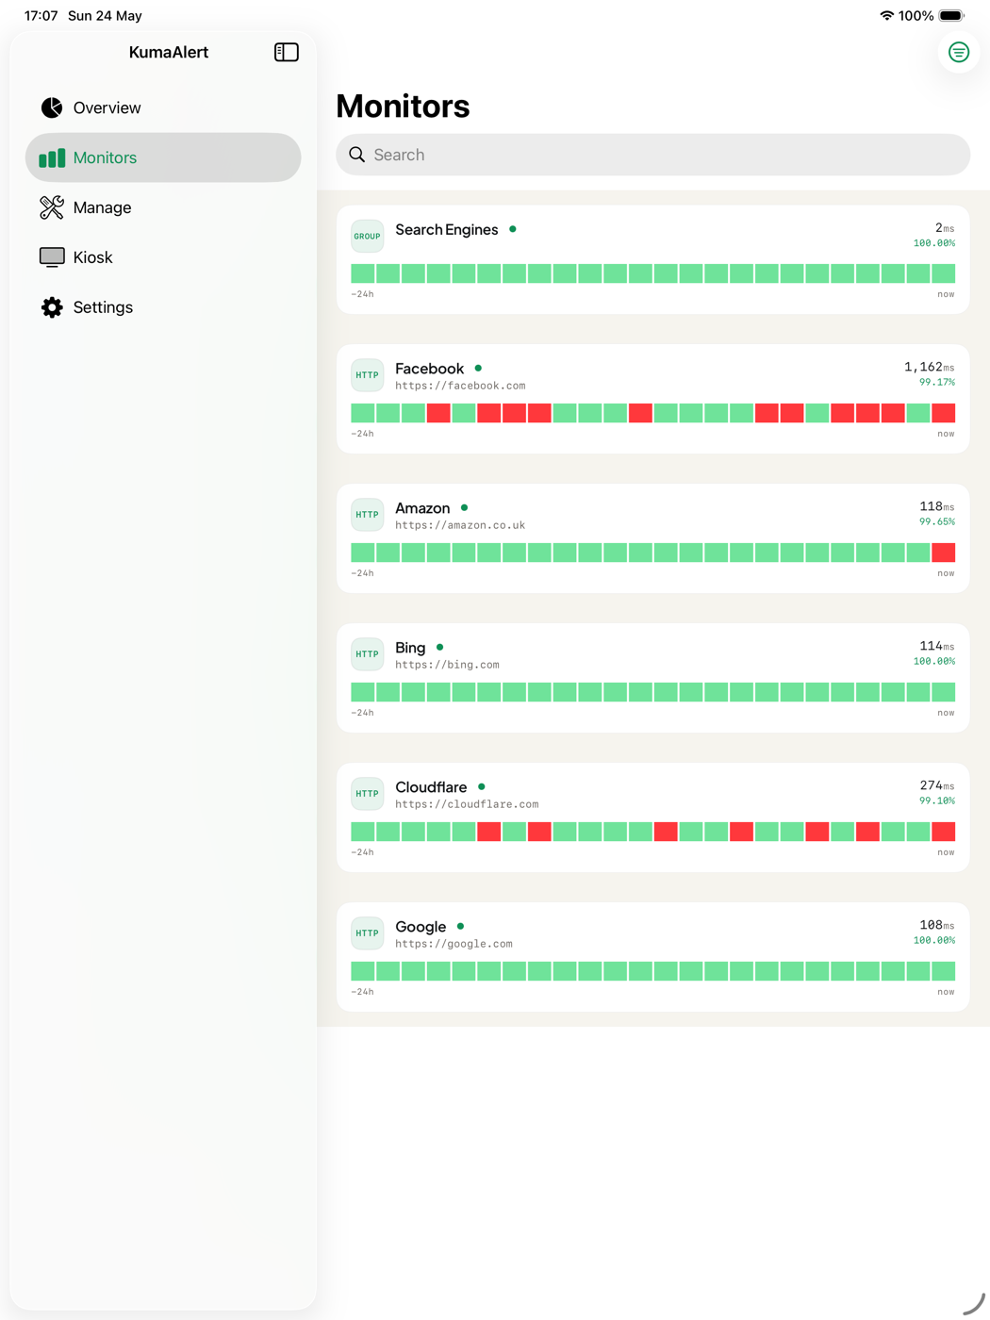Click Cloudflare's 99.10% uptime value
990x1320 pixels.
937,801
